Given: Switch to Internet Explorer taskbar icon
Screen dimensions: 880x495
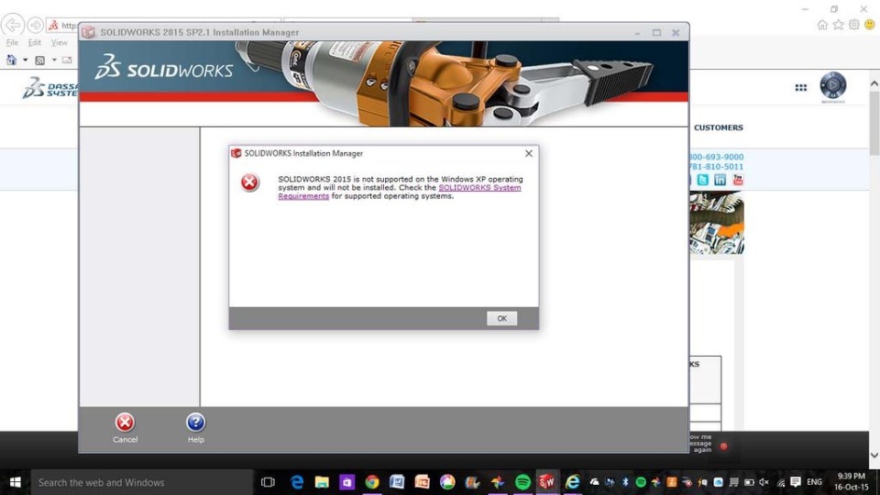Looking at the screenshot, I should click(572, 482).
